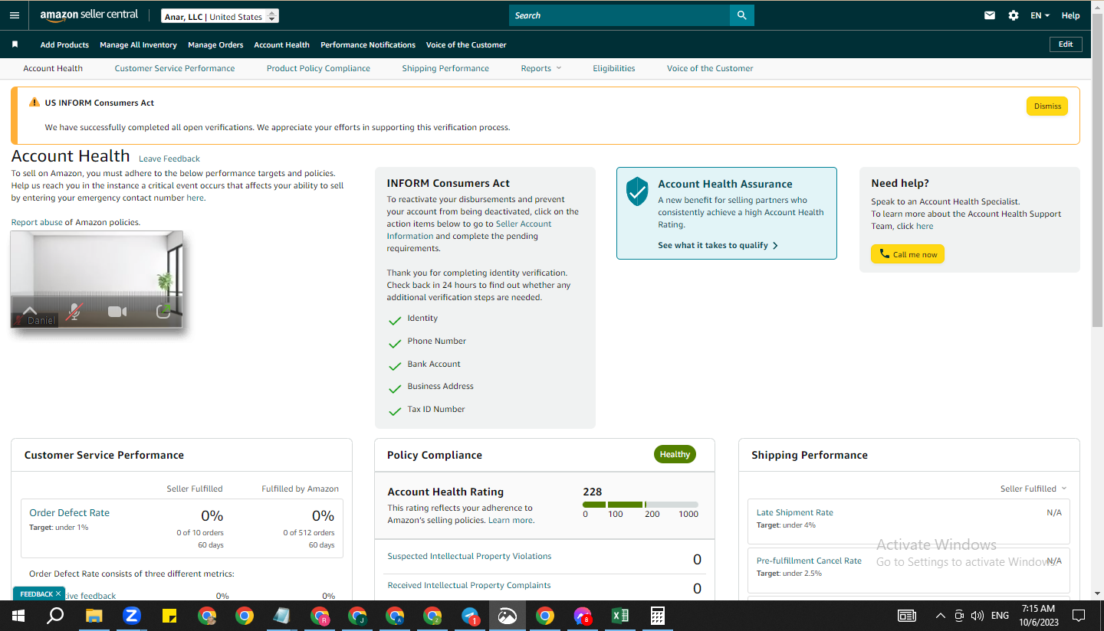The width and height of the screenshot is (1104, 631).
Task: Click the ENG input language indicator
Action: (1000, 616)
